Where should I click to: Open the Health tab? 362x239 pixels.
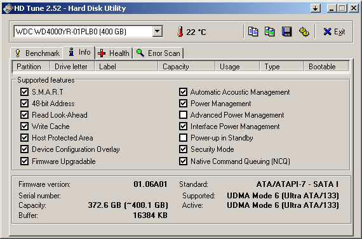113,53
